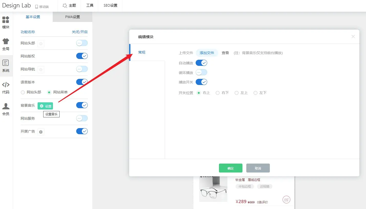Choose 网站头部 radio under 语言版本
The image size is (366, 209).
23,92
